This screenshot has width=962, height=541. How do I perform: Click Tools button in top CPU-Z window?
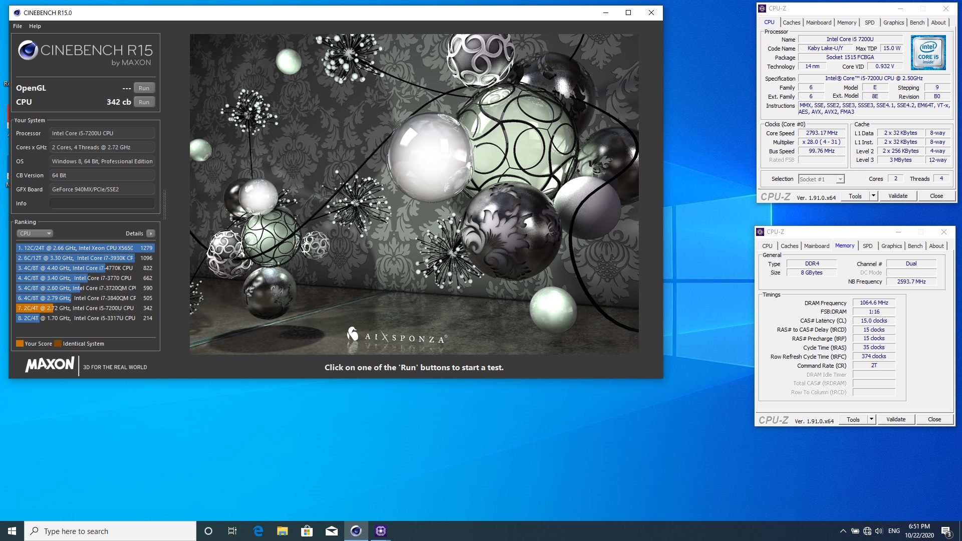(x=855, y=196)
